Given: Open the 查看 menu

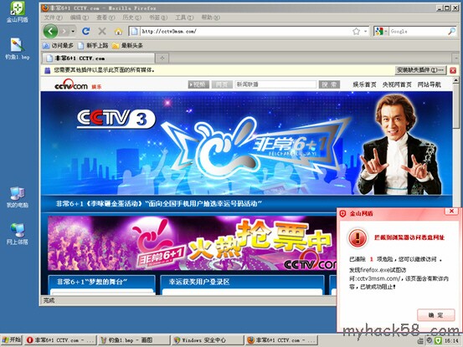Looking at the screenshot, I should coord(105,18).
